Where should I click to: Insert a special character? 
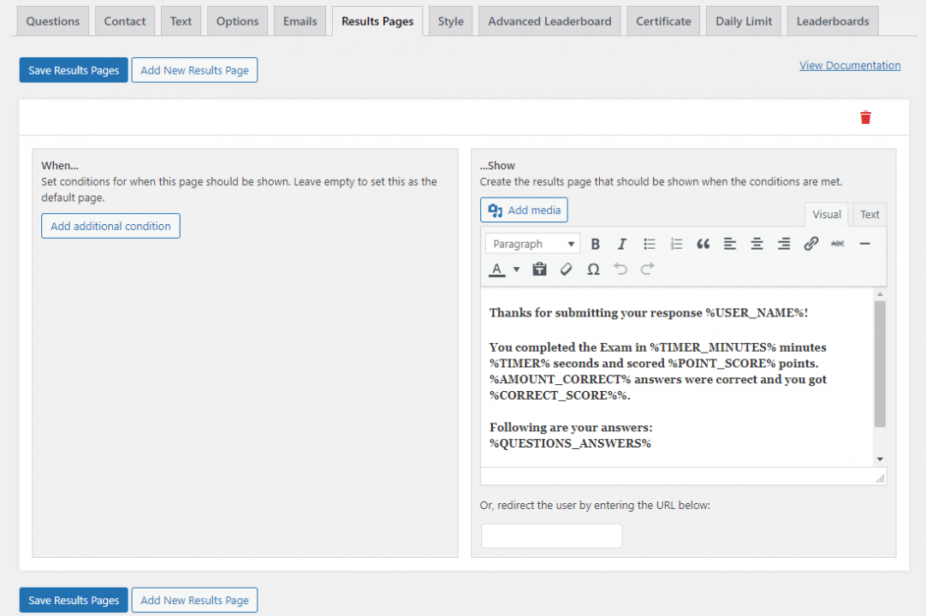(x=593, y=269)
